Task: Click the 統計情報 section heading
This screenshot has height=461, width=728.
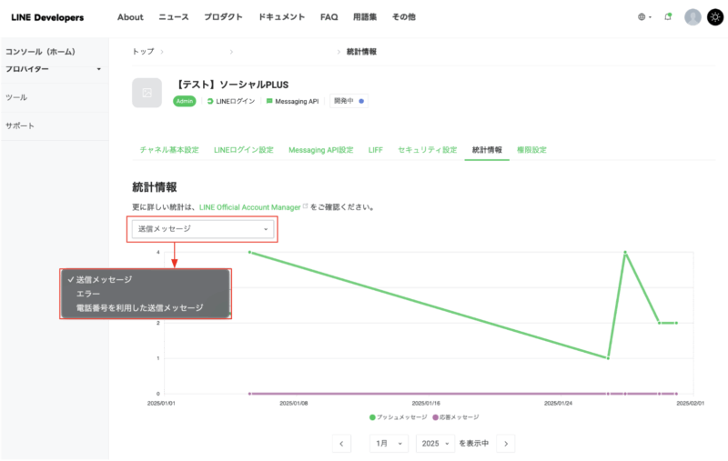Action: pos(154,187)
